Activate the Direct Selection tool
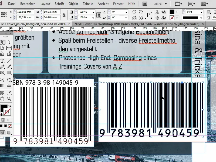This screenshot has height=162, width=216. 9,41
